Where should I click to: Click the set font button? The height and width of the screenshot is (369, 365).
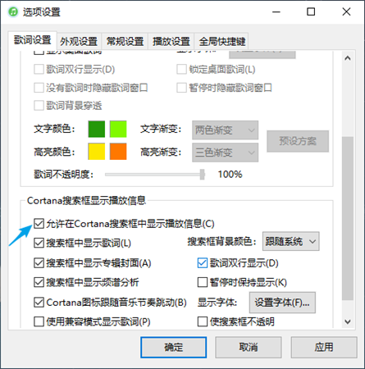point(282,303)
